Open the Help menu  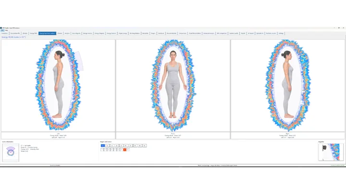(x=6, y=30)
